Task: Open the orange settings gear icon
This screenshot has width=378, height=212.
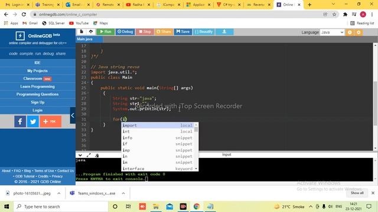Action: (x=359, y=32)
